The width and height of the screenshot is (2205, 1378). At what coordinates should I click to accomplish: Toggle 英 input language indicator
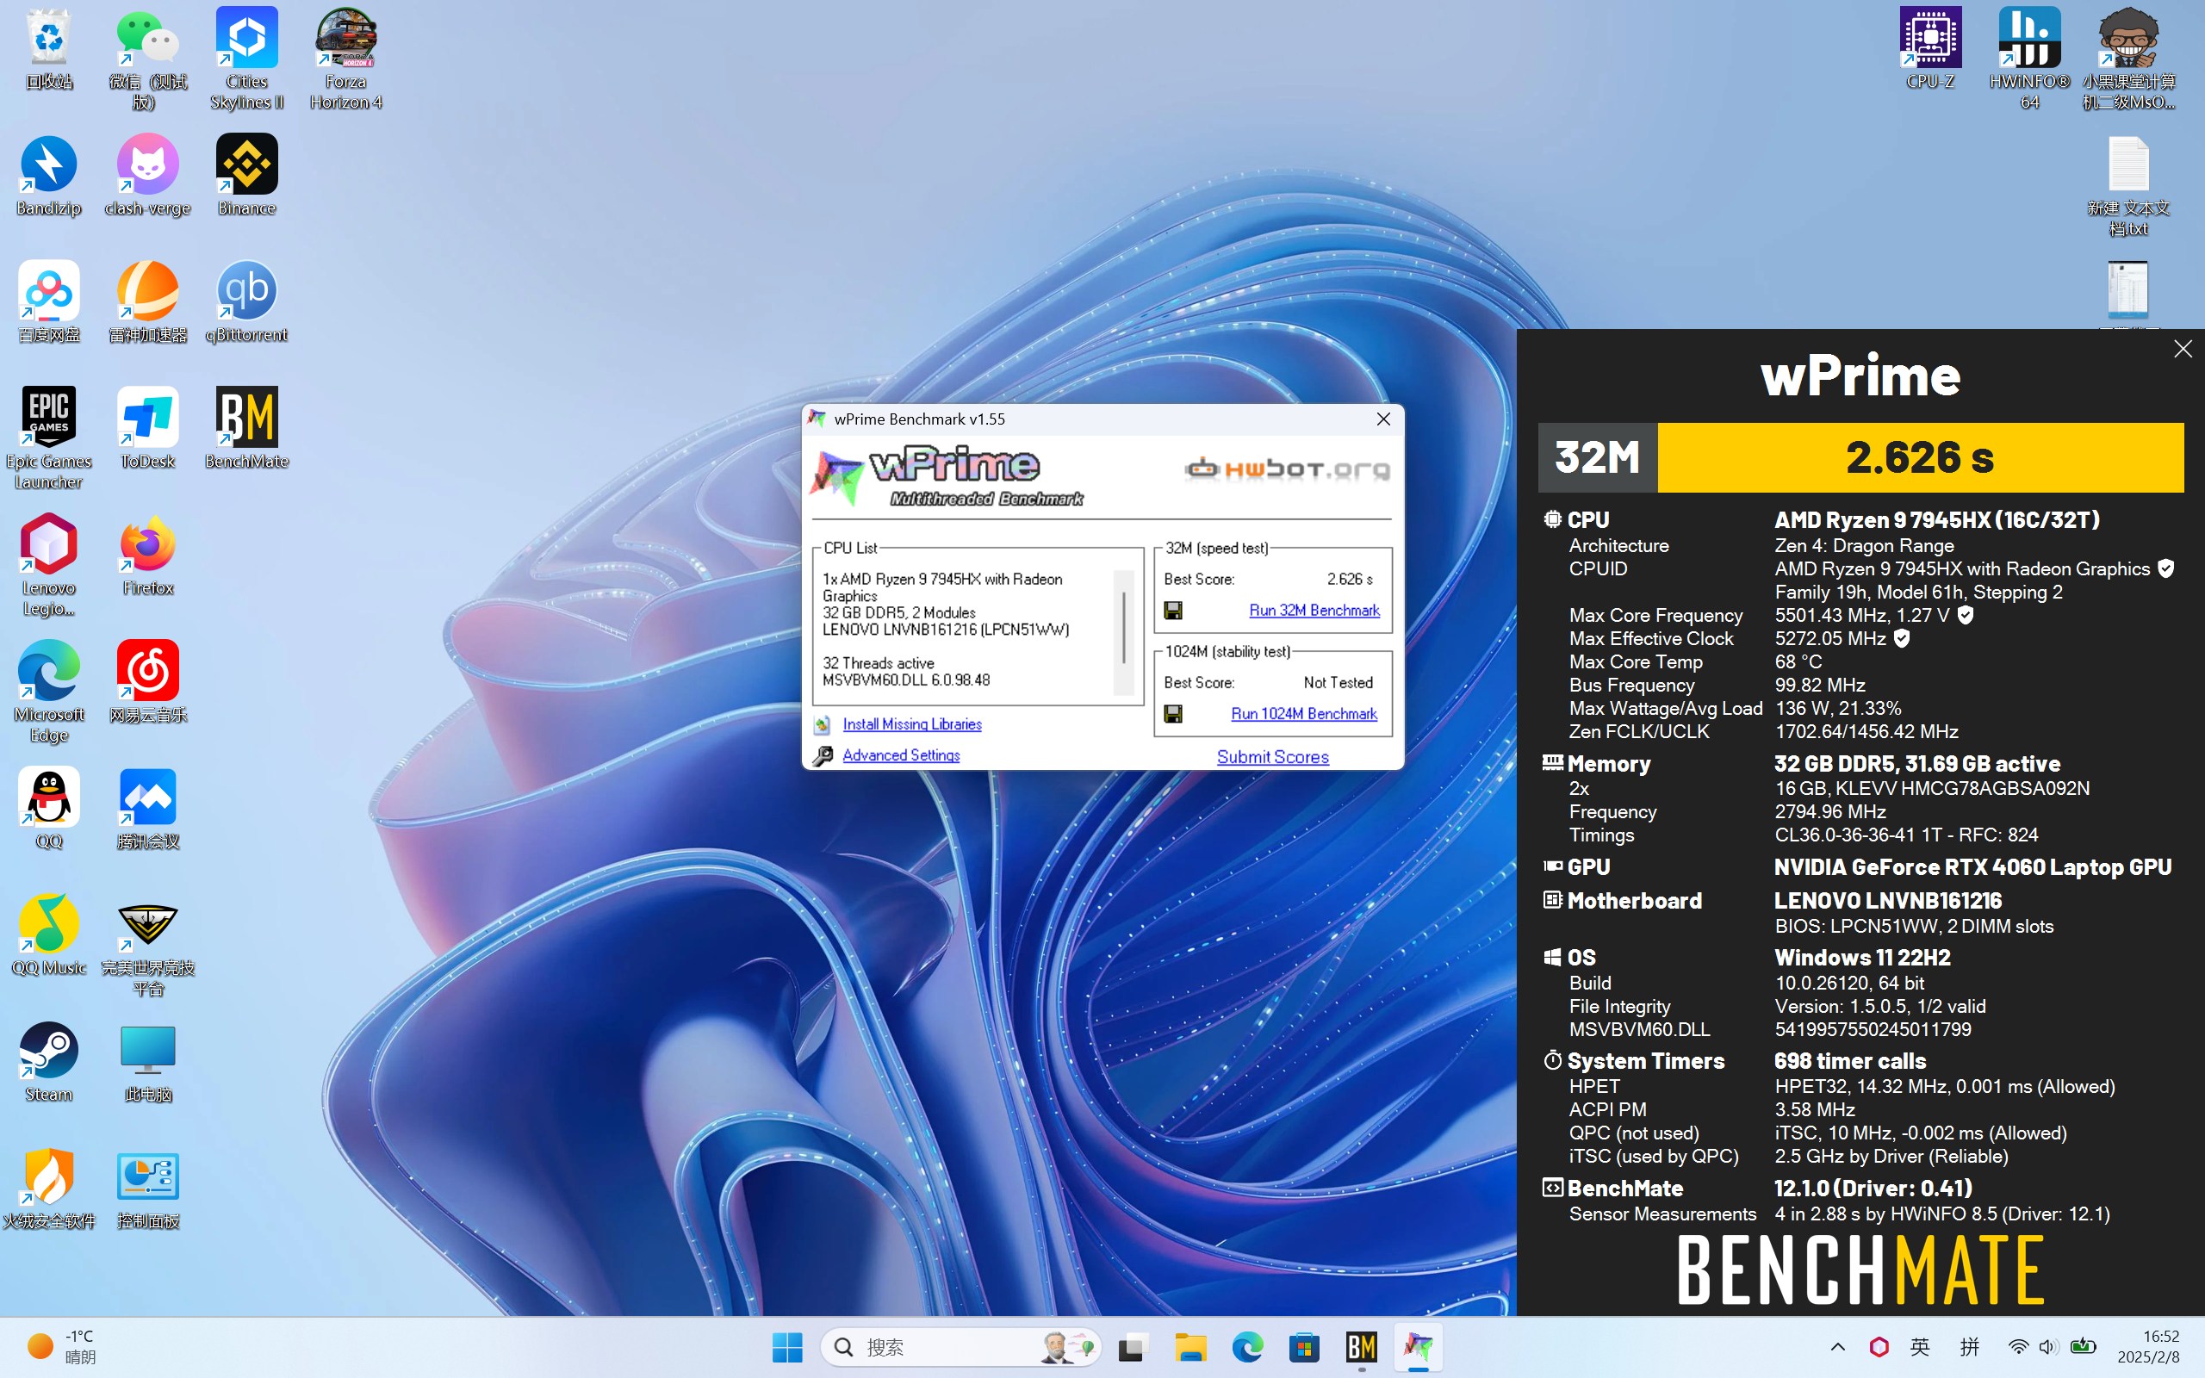click(1920, 1347)
